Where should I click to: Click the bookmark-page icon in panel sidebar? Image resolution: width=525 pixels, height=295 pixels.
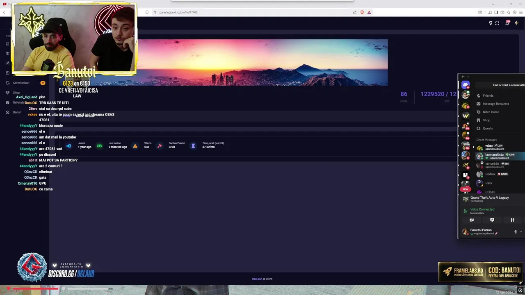(7, 73)
